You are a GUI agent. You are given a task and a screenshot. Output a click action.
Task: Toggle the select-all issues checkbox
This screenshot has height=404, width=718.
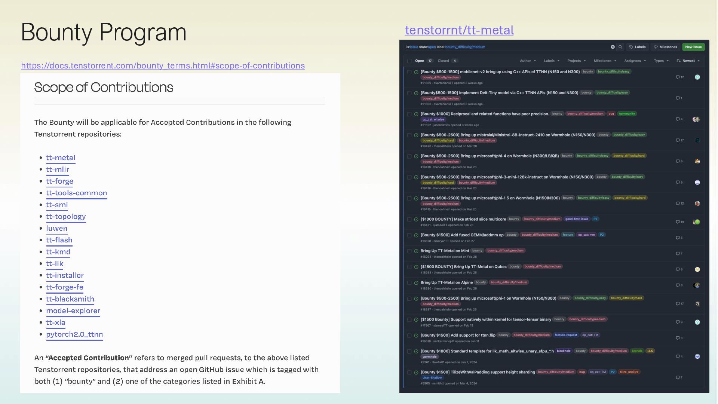409,61
